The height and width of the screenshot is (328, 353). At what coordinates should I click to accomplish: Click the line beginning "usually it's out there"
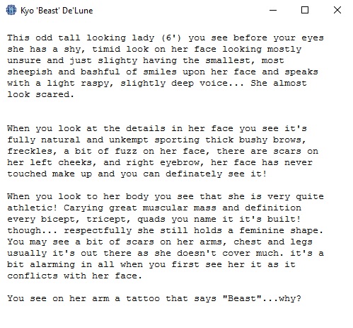pos(166,253)
